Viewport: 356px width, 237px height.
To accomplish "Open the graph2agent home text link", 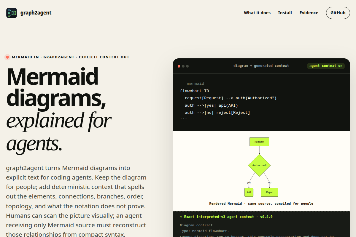I will [36, 13].
